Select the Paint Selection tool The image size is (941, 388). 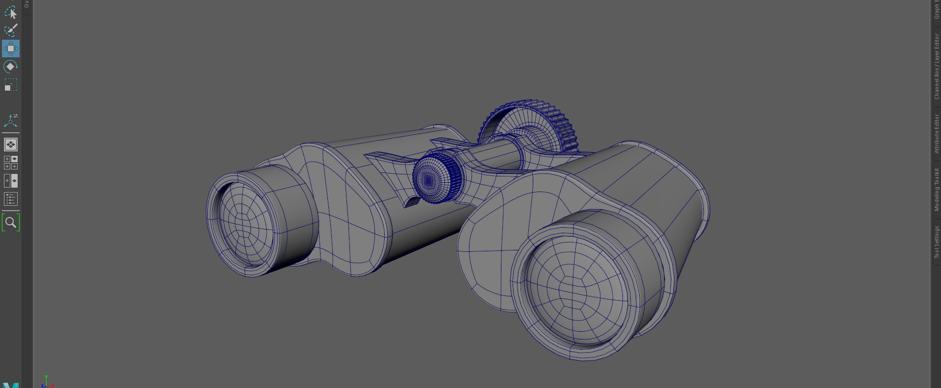click(11, 30)
